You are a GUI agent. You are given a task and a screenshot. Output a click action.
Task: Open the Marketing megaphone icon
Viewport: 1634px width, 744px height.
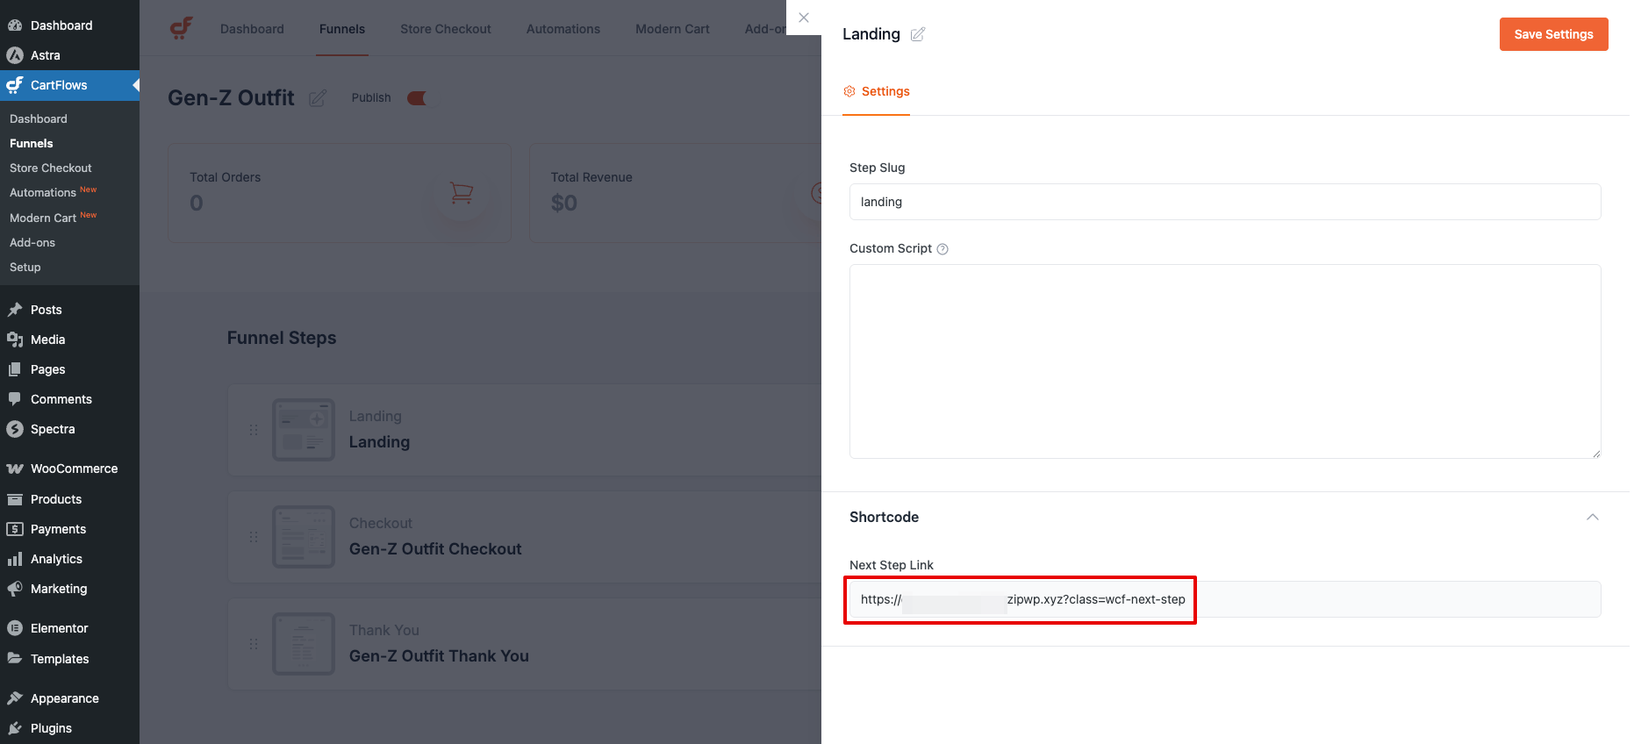15,589
